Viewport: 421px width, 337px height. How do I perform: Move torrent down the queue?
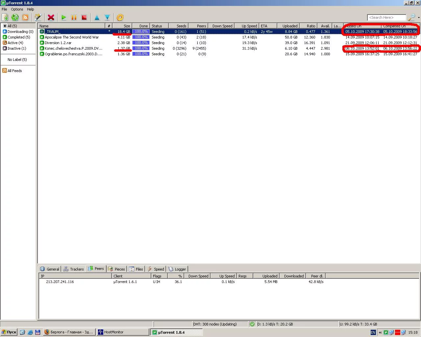[107, 17]
